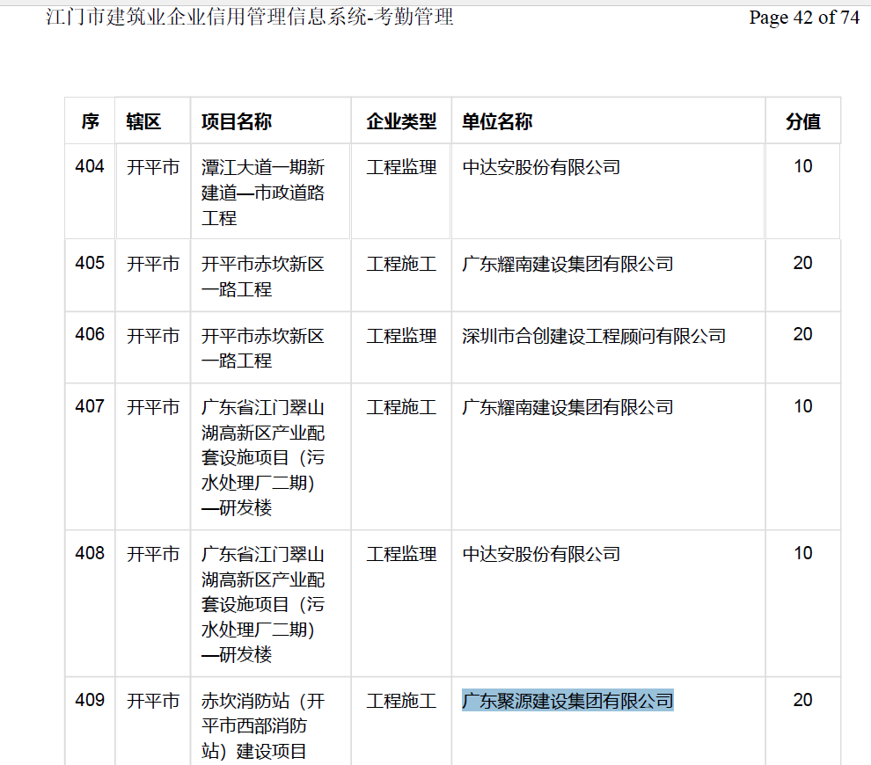Click 工程监理 in row 406

[x=401, y=335]
